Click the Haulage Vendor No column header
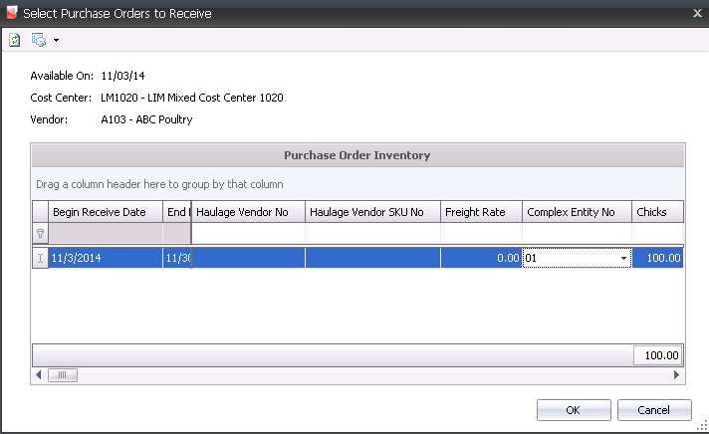 tap(248, 212)
